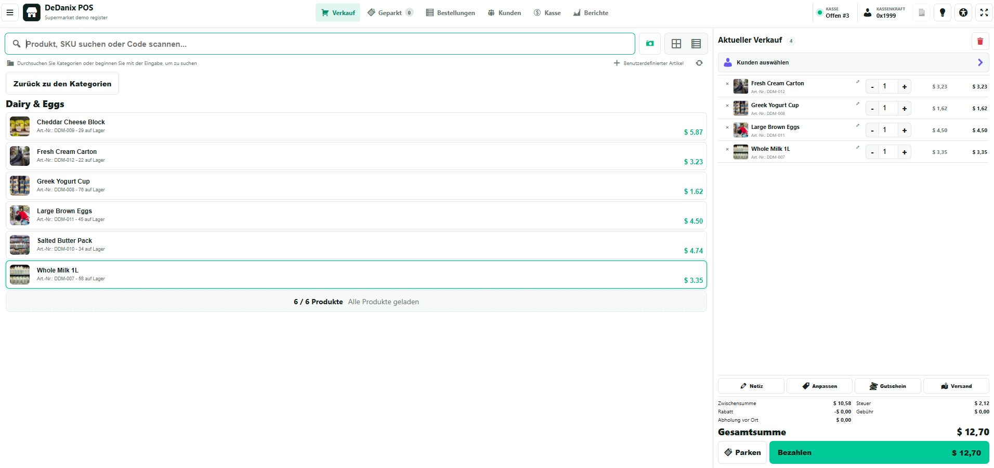Increase Greek Yogurt Cup quantity
Screen dimensions: 994x468
[905, 108]
